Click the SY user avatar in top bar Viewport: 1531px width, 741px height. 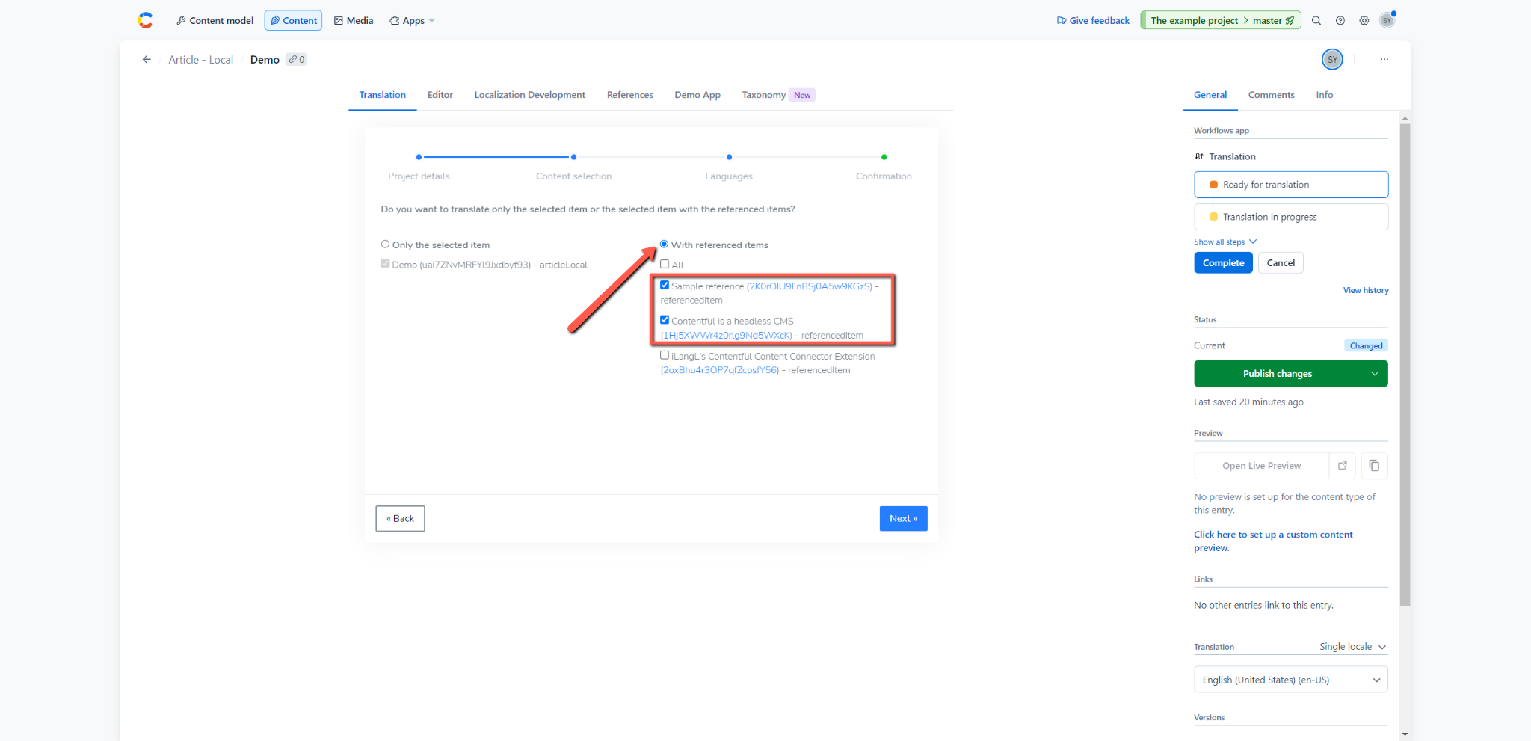pyautogui.click(x=1387, y=20)
